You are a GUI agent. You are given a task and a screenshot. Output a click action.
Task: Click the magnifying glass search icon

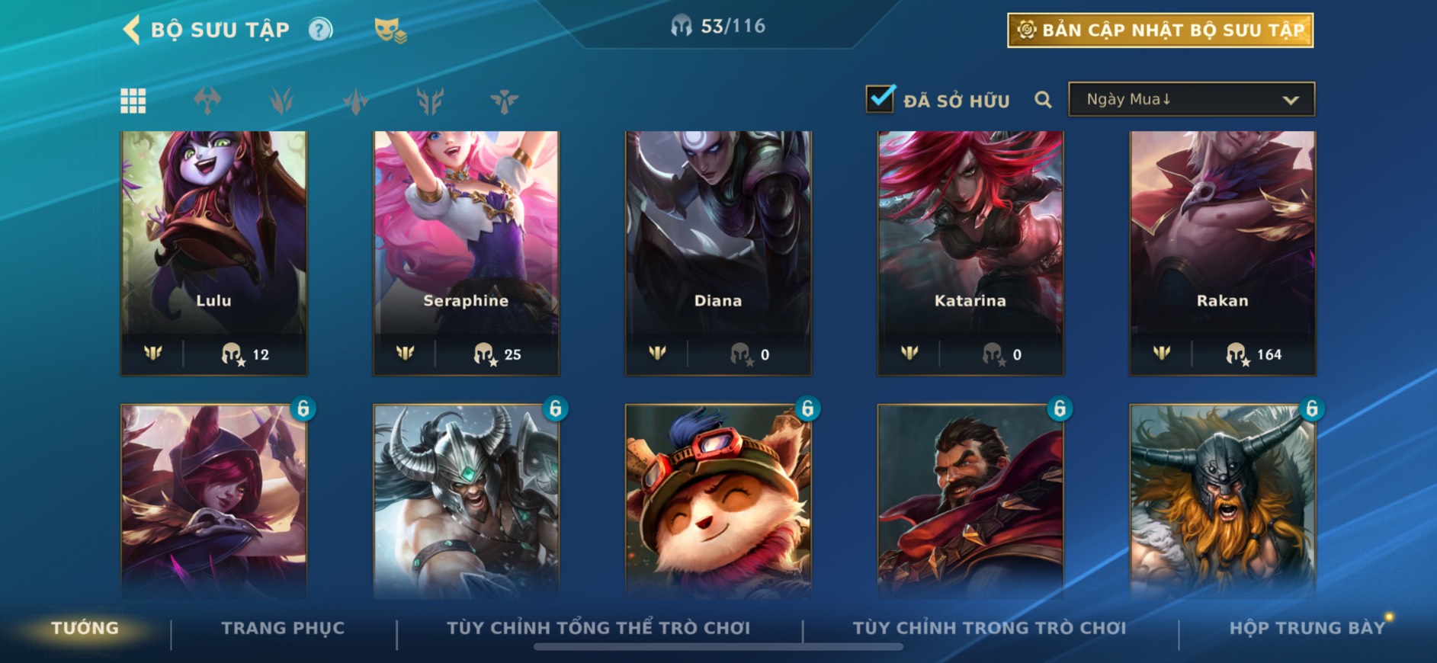click(1043, 100)
